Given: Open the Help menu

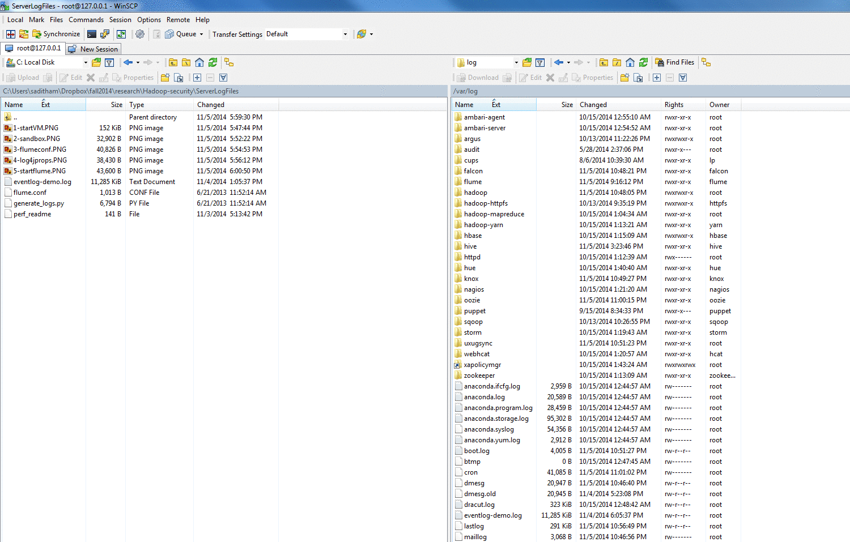Looking at the screenshot, I should click(x=202, y=20).
